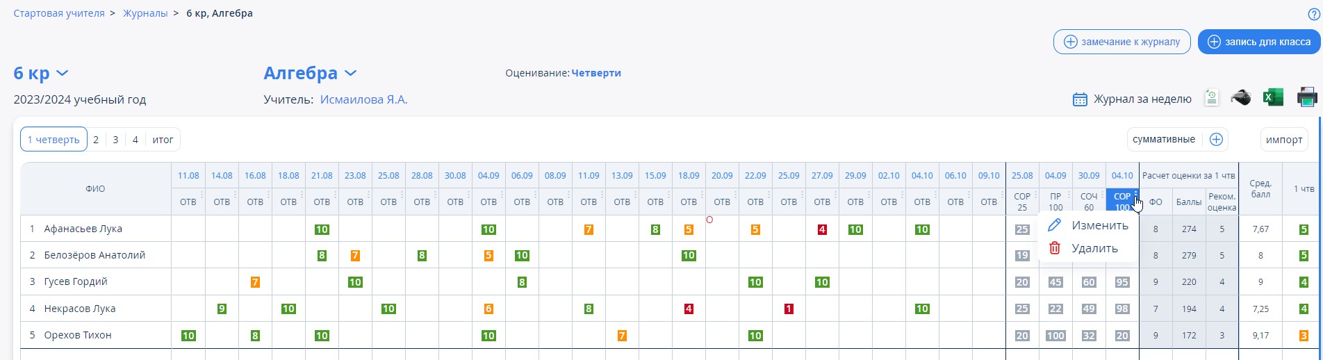Viewport: 1323px width, 360px height.
Task: Print the journal with printer icon
Action: [x=1307, y=98]
